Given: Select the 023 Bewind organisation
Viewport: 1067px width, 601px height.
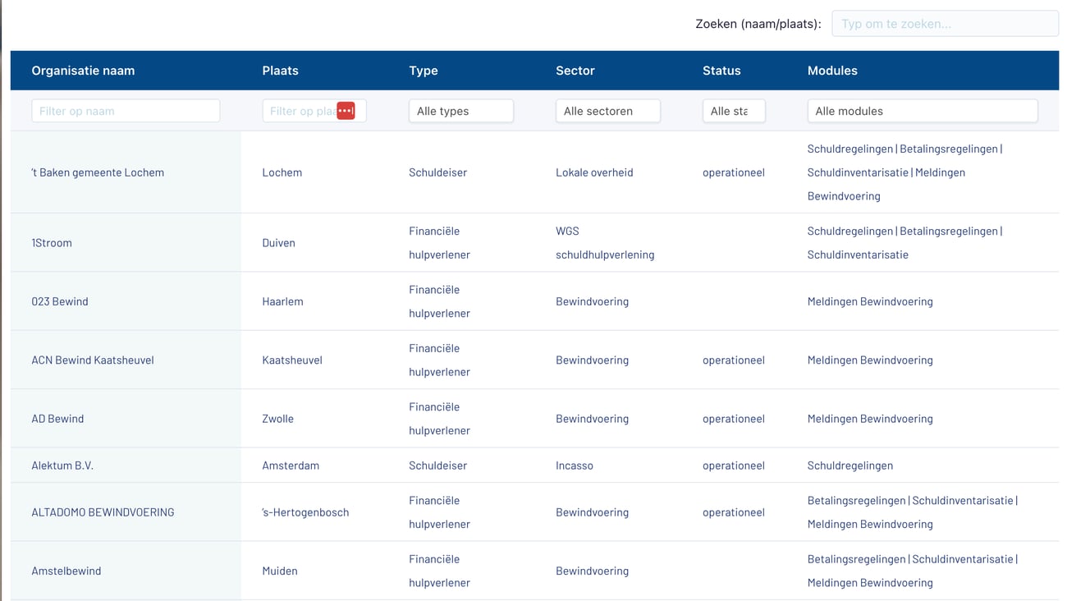Looking at the screenshot, I should pyautogui.click(x=60, y=301).
